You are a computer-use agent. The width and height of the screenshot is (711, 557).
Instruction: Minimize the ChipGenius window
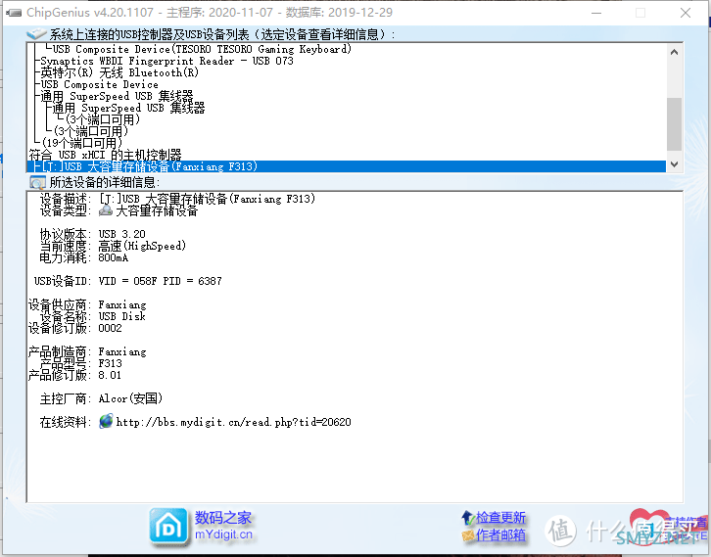coord(596,13)
